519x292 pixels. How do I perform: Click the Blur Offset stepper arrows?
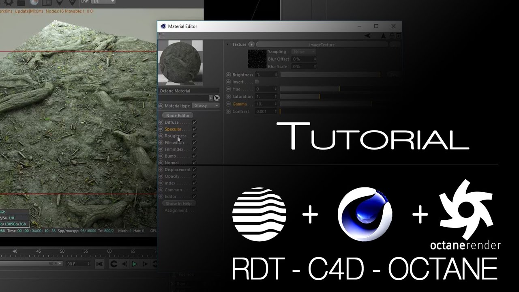click(314, 59)
